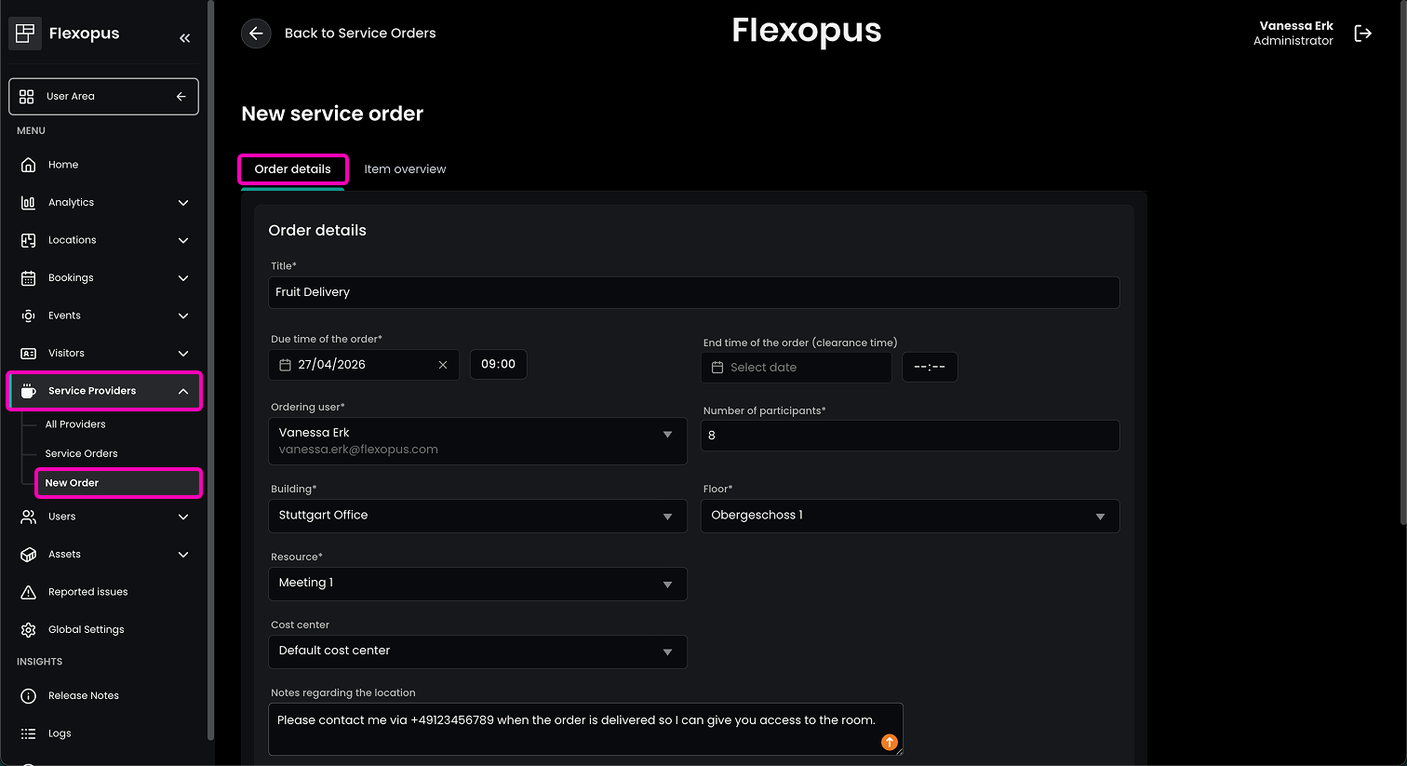Open Reported issues warning icon

(x=28, y=592)
